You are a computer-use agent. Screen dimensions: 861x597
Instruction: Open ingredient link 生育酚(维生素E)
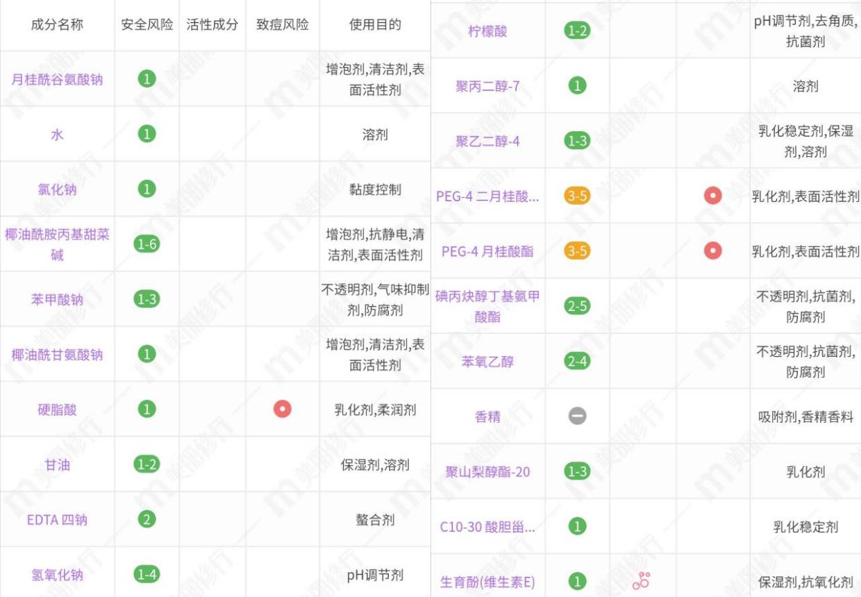coord(487,582)
